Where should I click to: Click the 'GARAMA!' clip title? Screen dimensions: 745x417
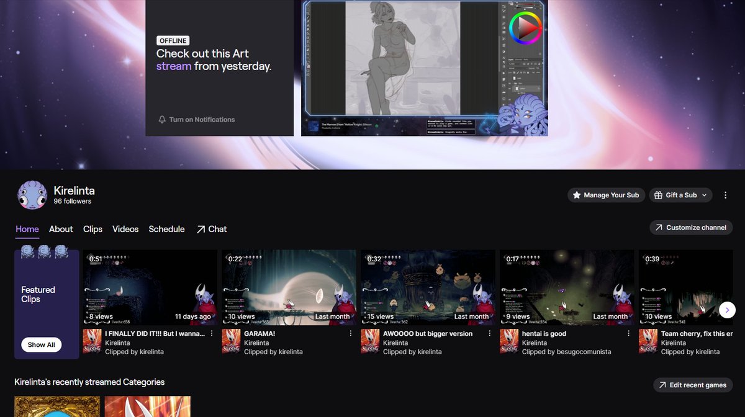(x=260, y=334)
